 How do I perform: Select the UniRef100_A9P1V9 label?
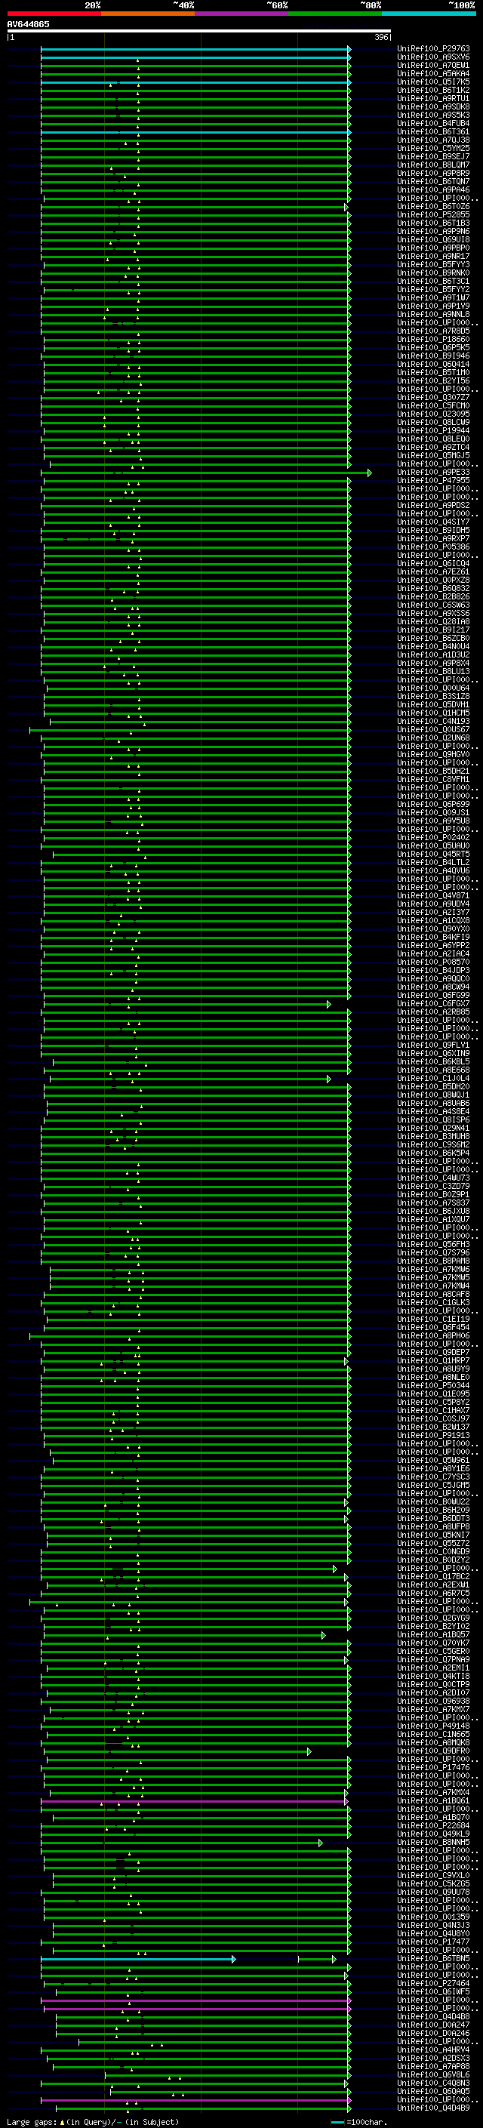pyautogui.click(x=433, y=306)
